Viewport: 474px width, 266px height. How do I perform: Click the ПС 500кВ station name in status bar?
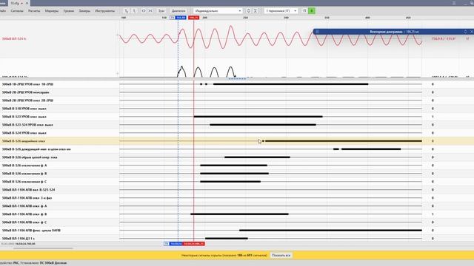coord(53,263)
